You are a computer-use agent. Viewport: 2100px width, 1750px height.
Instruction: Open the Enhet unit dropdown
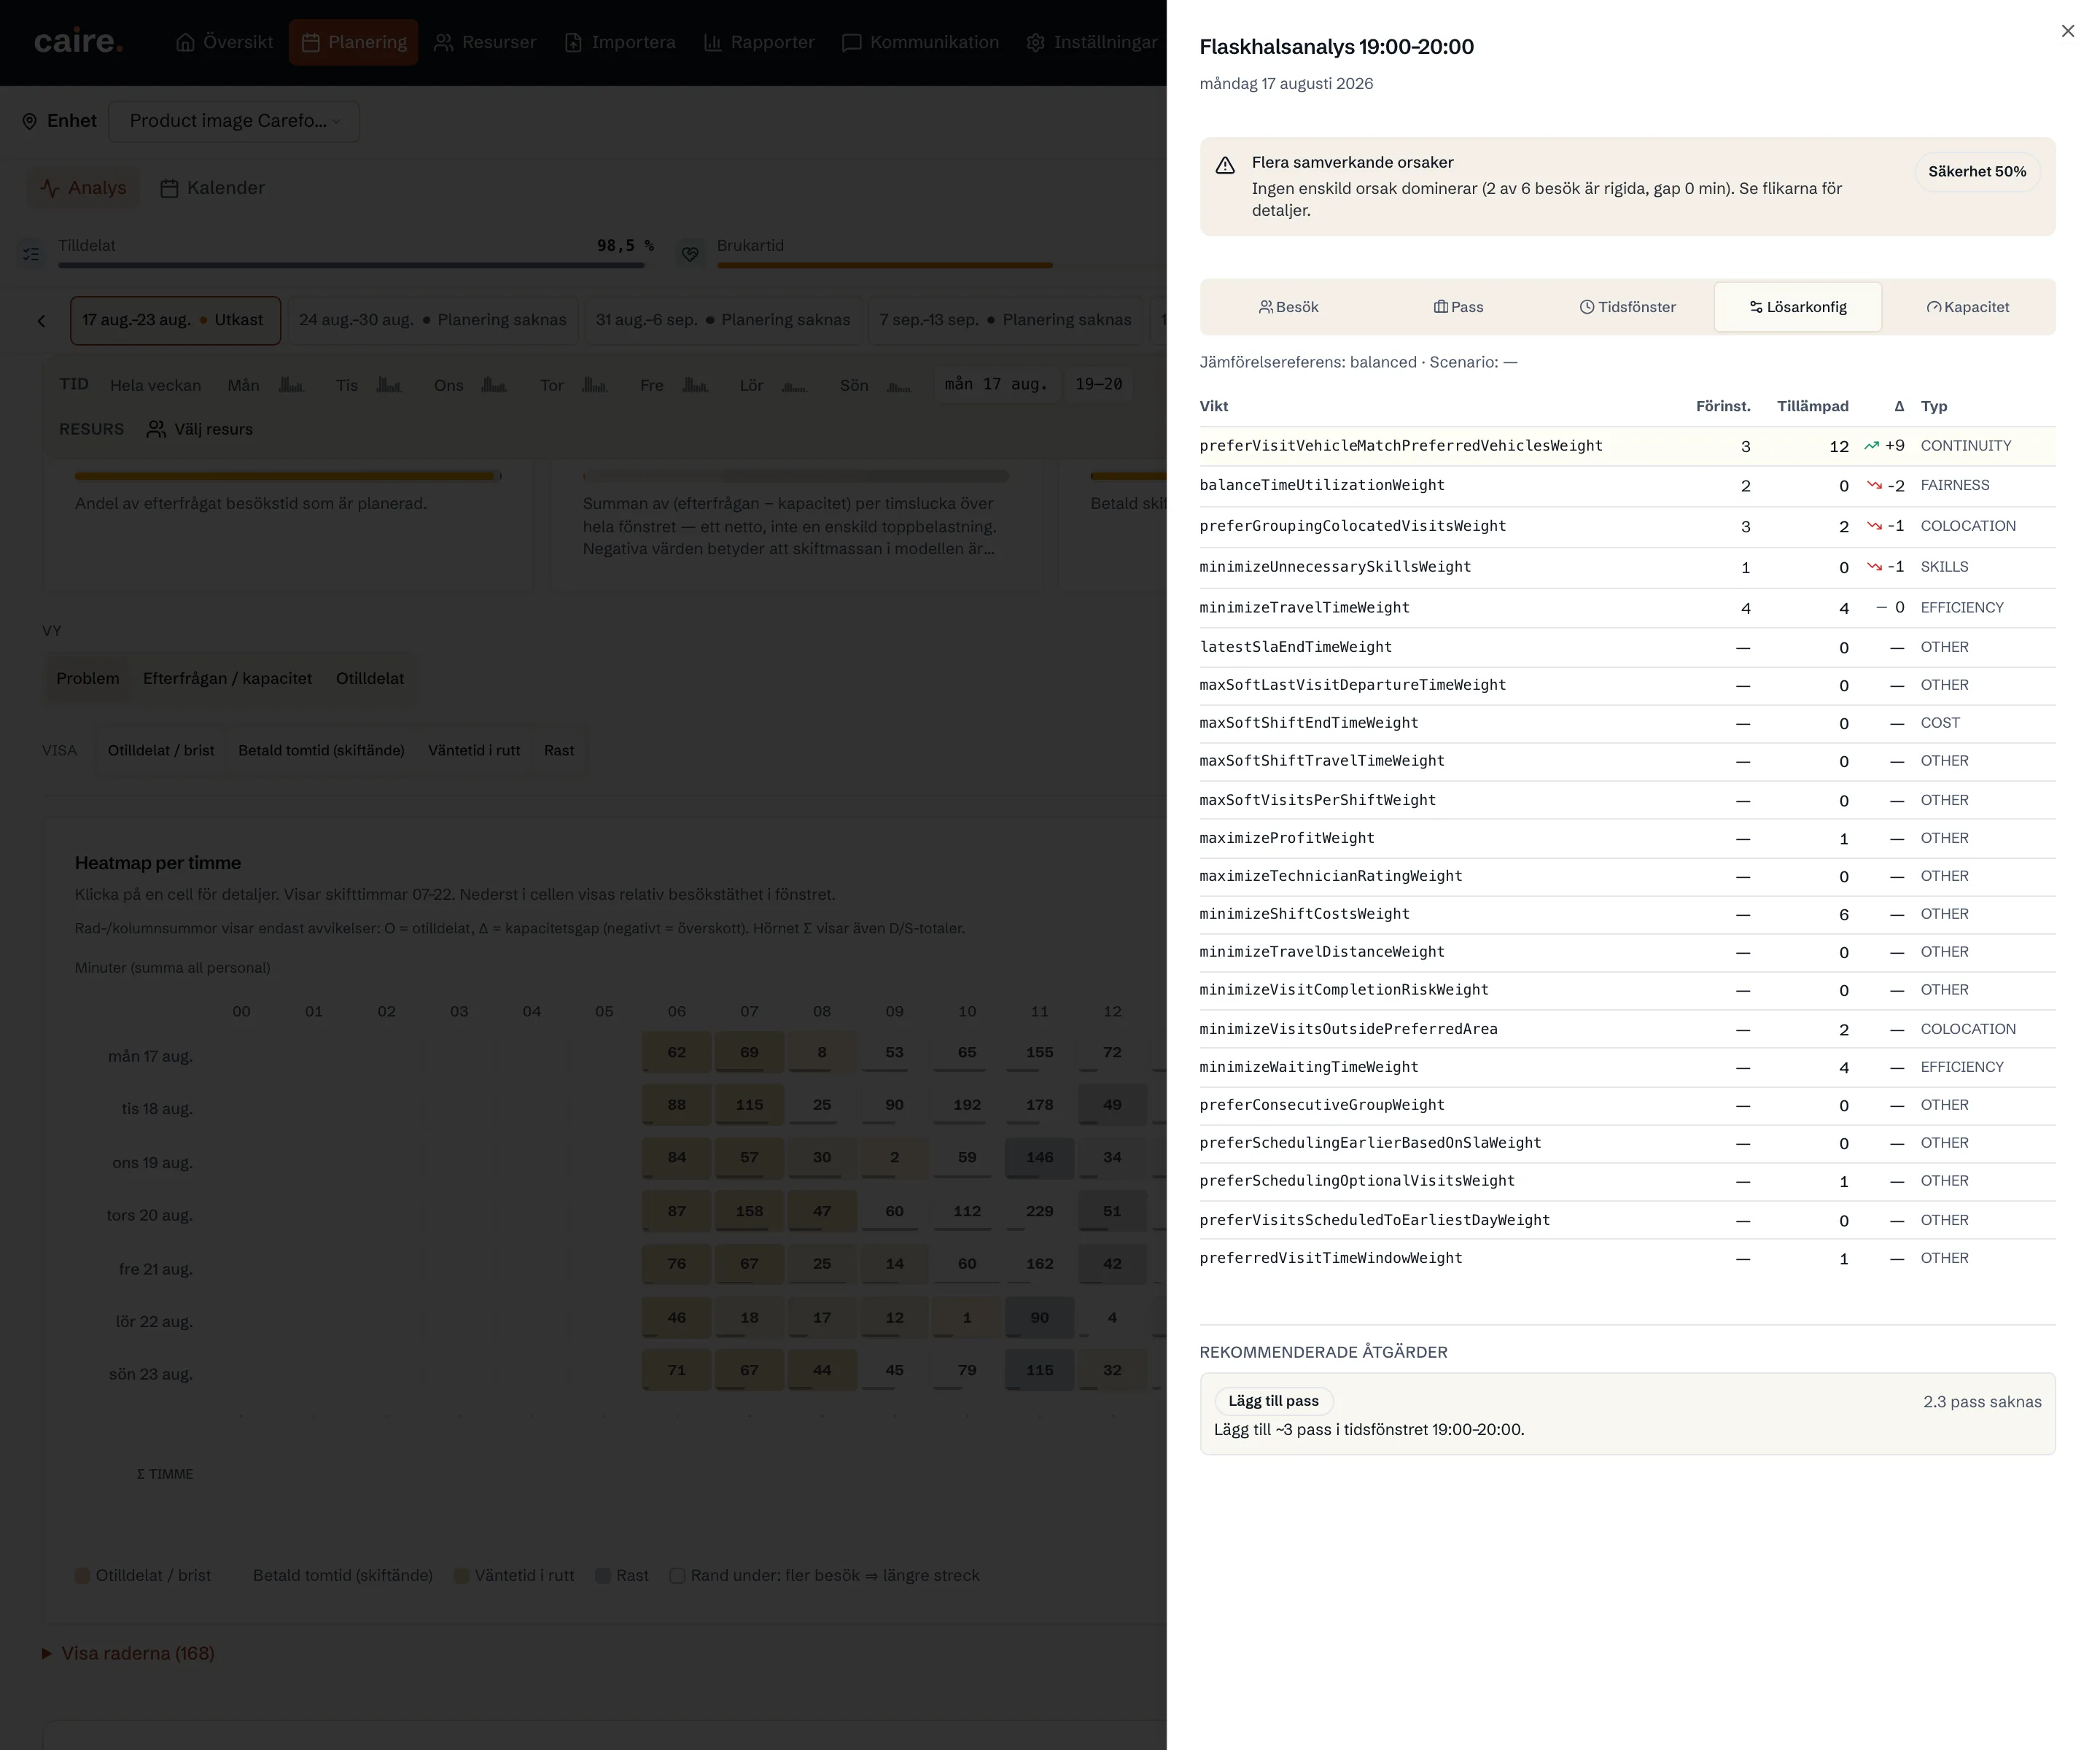233,121
